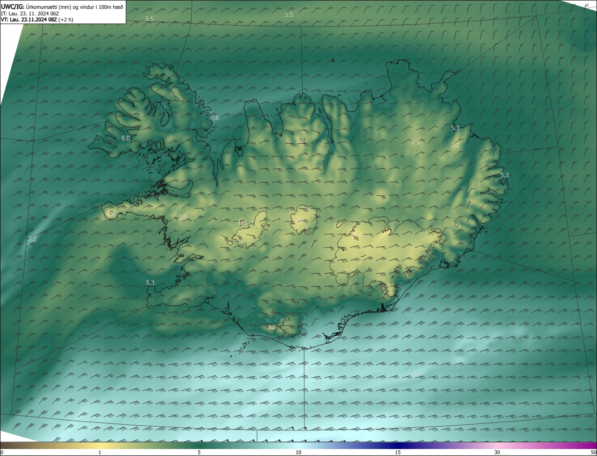Click the 6.0 value label in the Westfjords

coord(125,138)
